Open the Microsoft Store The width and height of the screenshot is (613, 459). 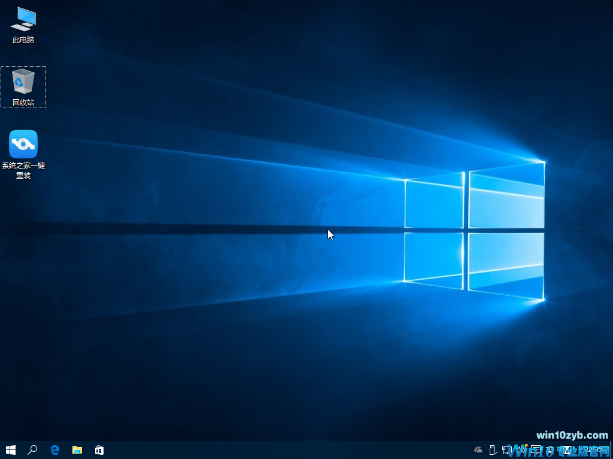coord(99,450)
